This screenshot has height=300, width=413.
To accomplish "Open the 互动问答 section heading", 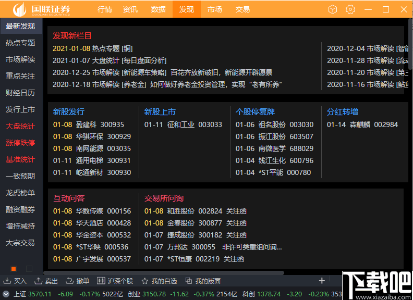I will coord(69,198).
